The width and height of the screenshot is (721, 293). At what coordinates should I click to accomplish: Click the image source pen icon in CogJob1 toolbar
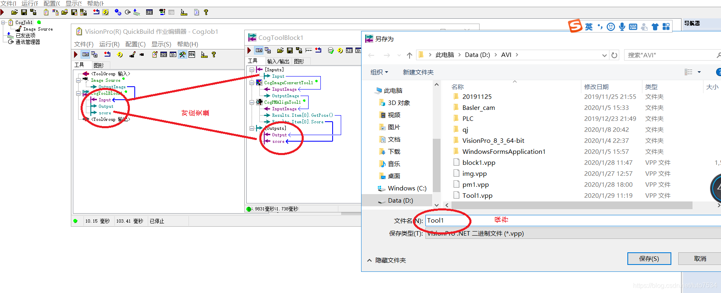click(x=132, y=55)
